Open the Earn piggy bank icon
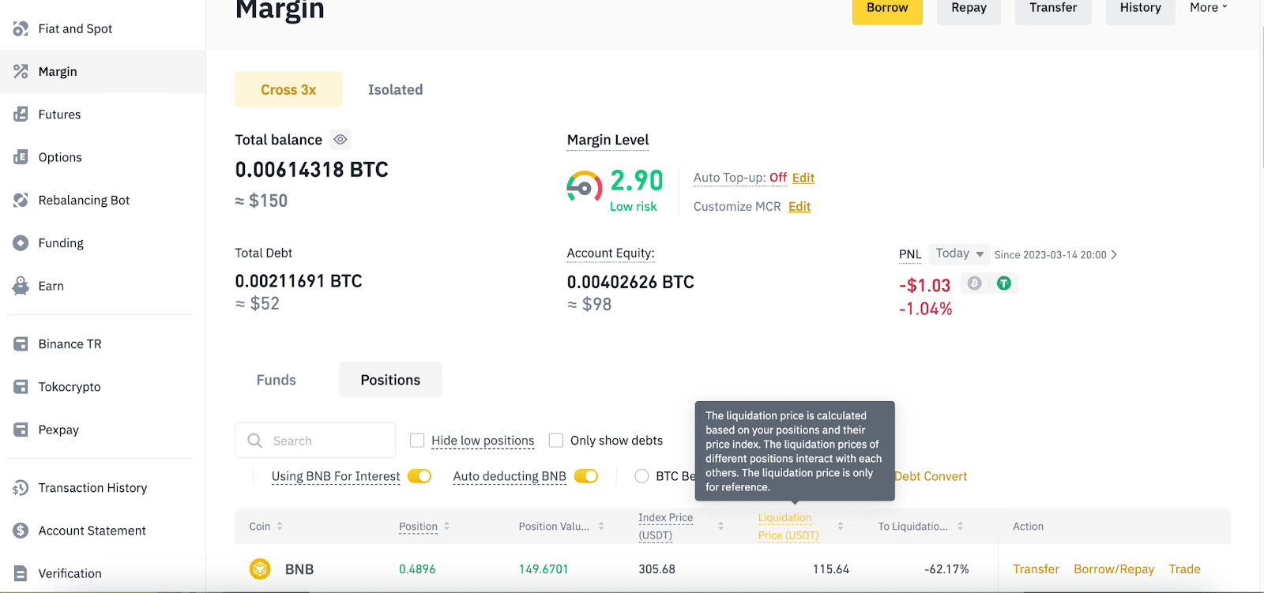1264x593 pixels. click(21, 286)
